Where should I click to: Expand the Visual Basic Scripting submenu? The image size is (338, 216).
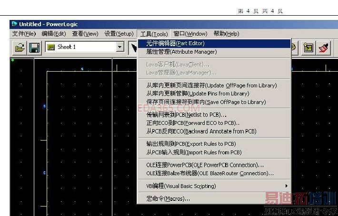(214, 186)
